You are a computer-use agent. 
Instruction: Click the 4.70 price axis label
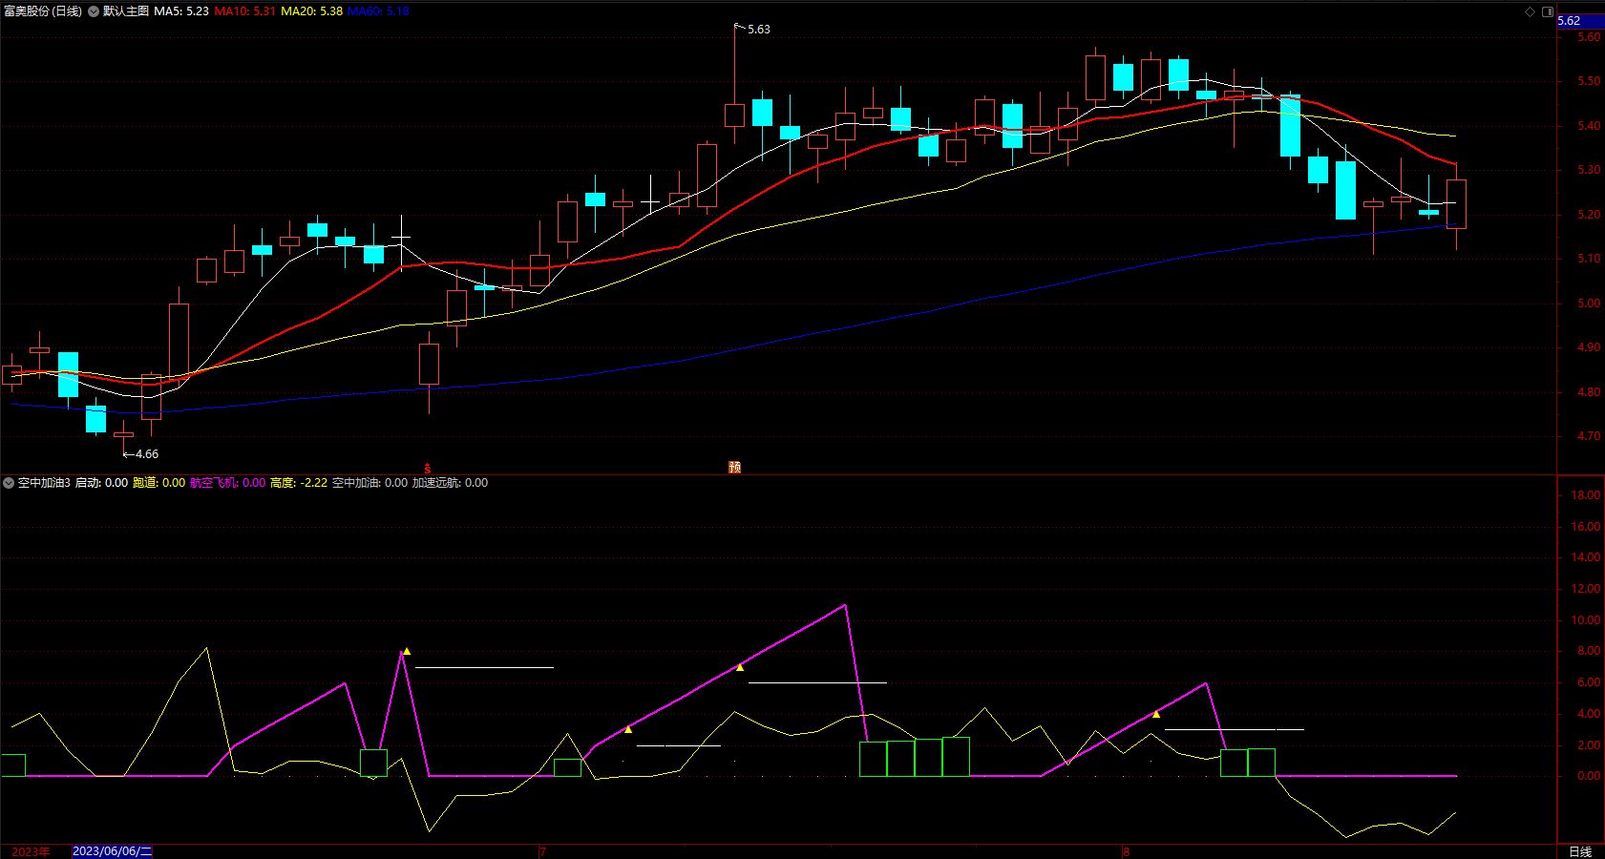point(1589,436)
